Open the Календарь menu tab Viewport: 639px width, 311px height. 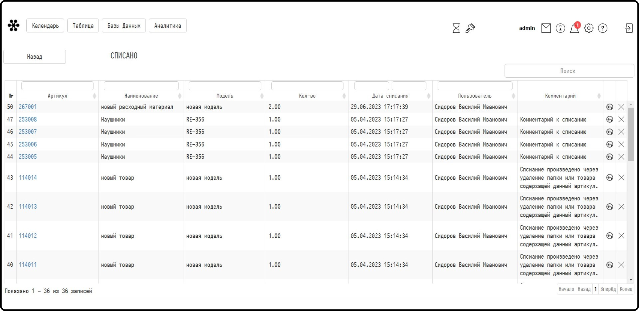45,26
